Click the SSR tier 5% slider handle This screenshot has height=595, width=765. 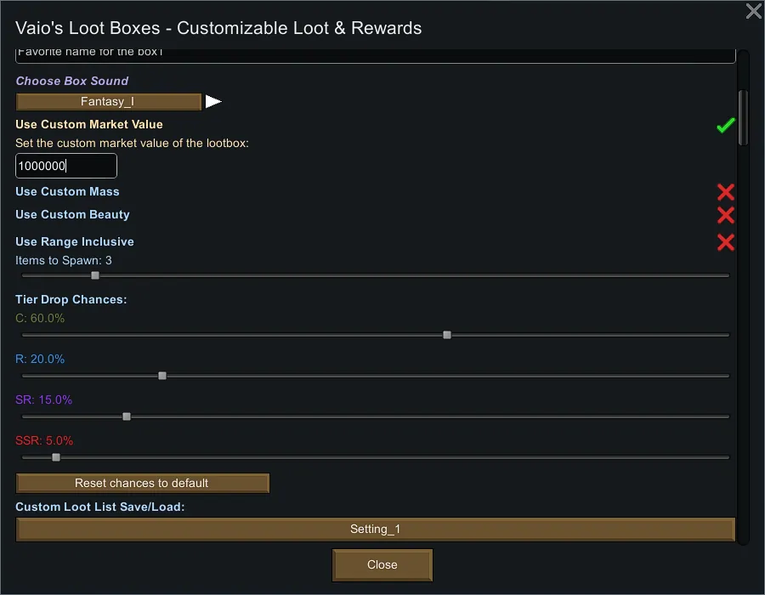56,457
